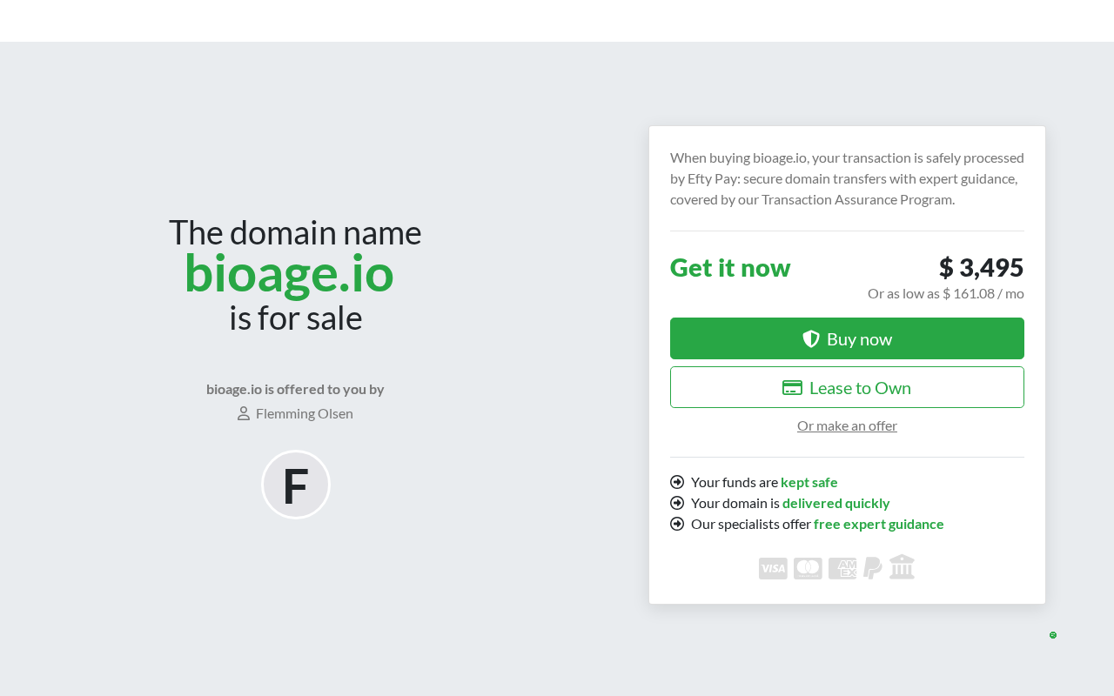
Task: Click the person icon beside Flemming Olsen
Action: pyautogui.click(x=244, y=413)
